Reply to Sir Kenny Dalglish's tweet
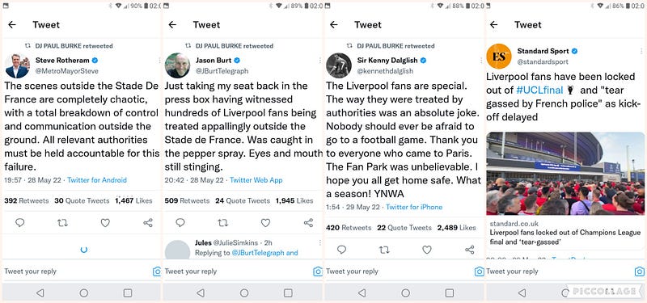 click(341, 250)
